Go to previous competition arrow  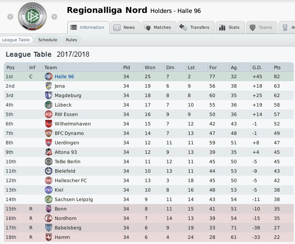tap(10, 17)
